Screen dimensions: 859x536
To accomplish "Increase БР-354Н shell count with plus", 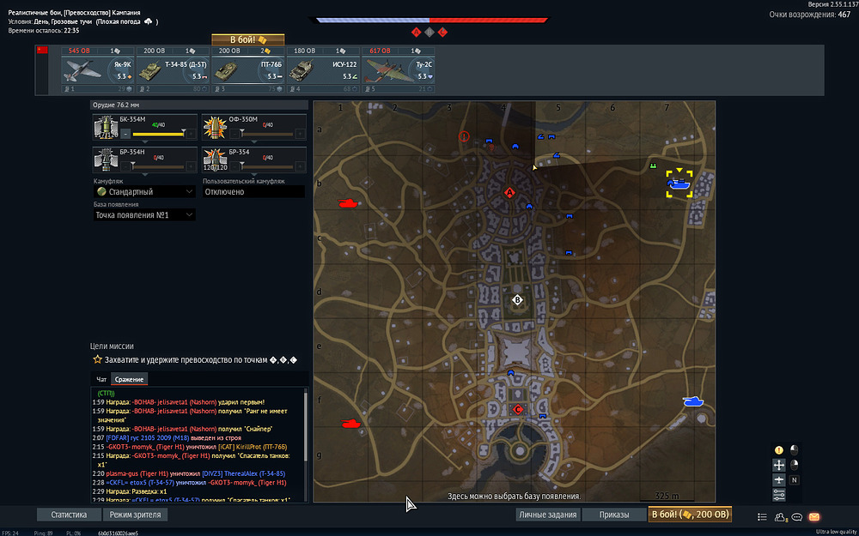I will [x=191, y=166].
